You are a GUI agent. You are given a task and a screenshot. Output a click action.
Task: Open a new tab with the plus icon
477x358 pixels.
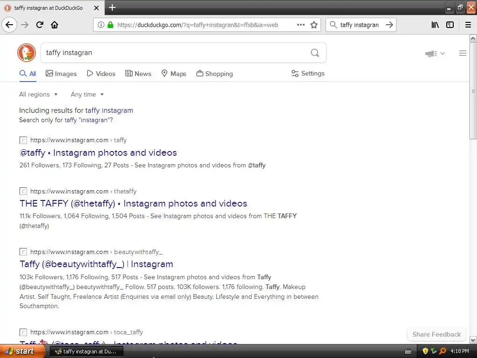[112, 7]
